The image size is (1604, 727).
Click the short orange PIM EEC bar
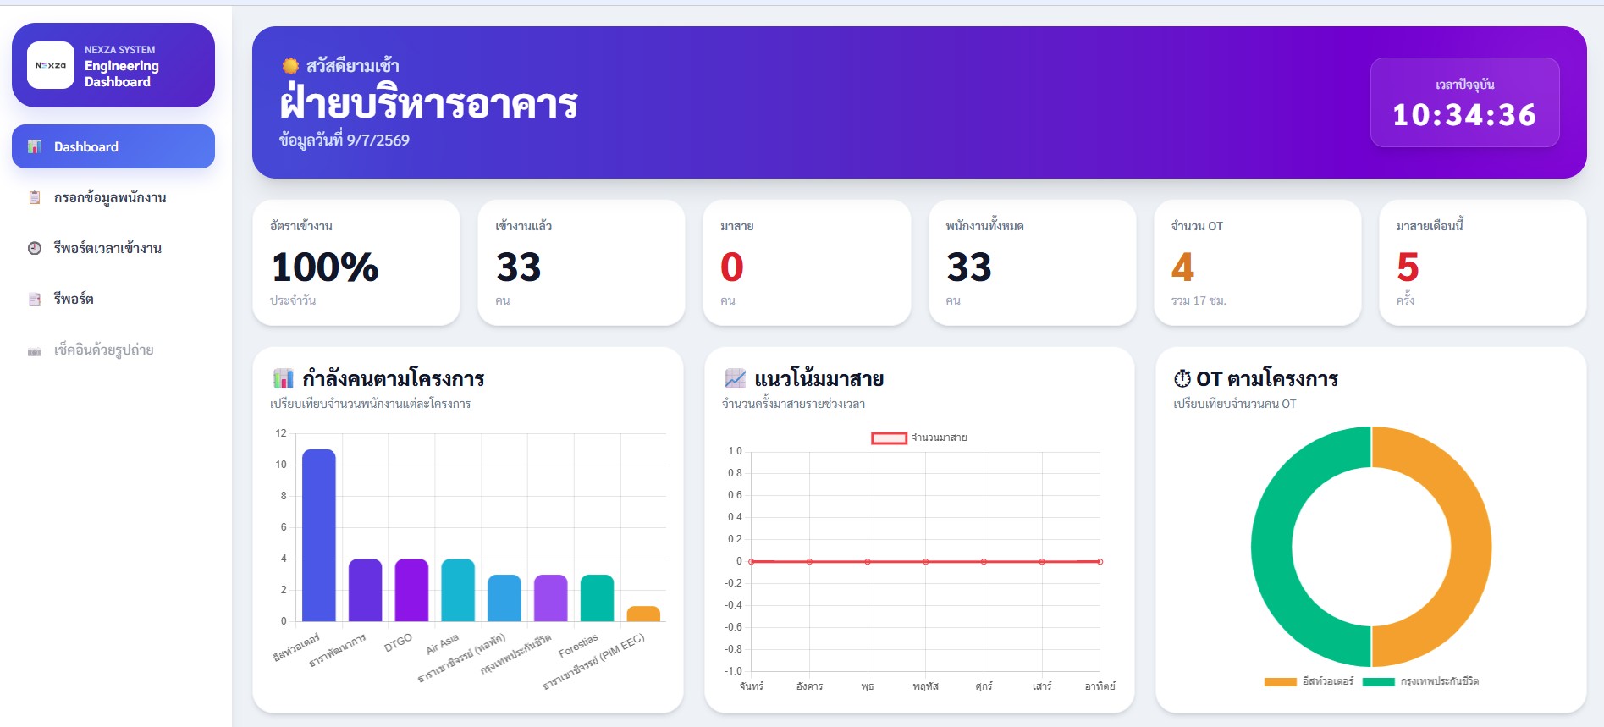(x=643, y=614)
